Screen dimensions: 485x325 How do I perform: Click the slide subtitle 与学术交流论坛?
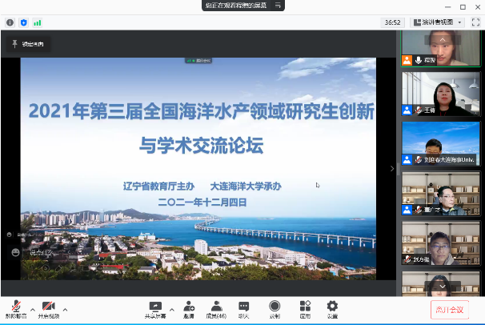point(202,146)
